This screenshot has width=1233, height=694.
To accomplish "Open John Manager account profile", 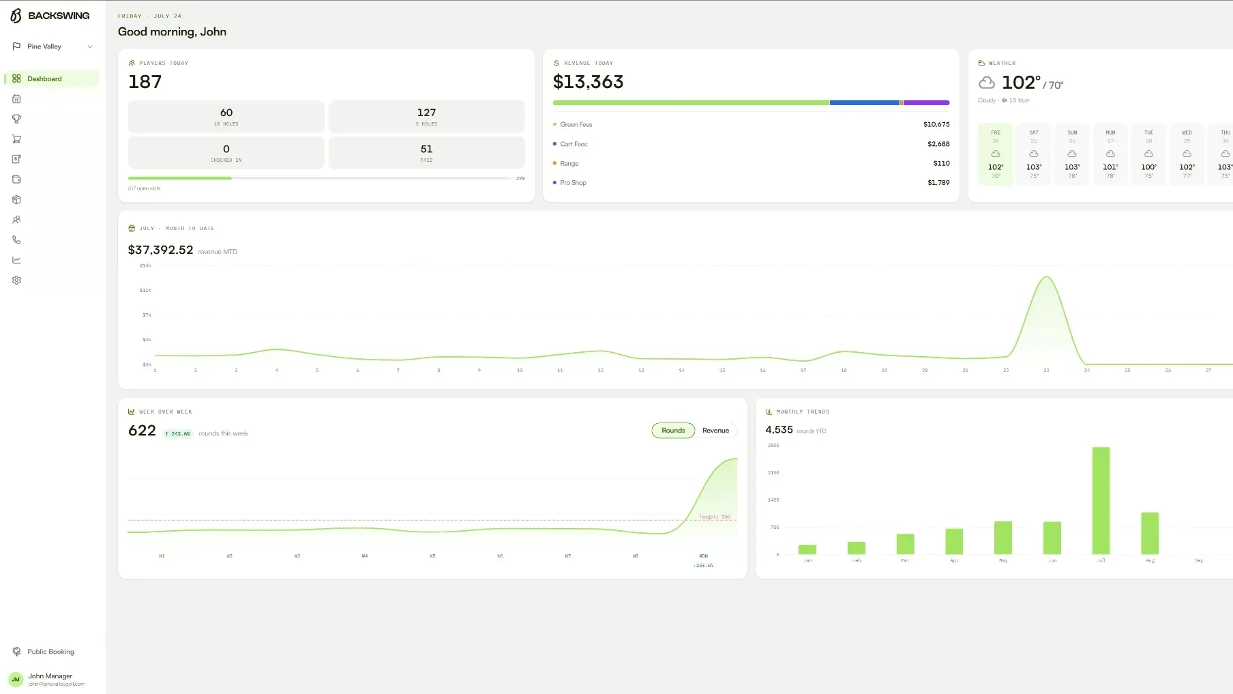I will point(49,680).
